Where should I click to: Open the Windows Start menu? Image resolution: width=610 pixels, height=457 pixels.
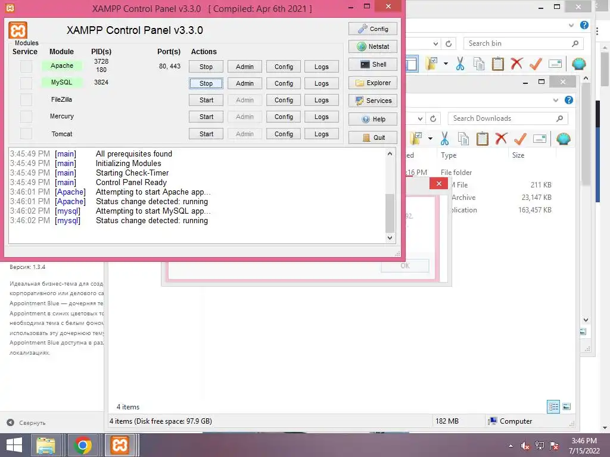[x=14, y=445]
